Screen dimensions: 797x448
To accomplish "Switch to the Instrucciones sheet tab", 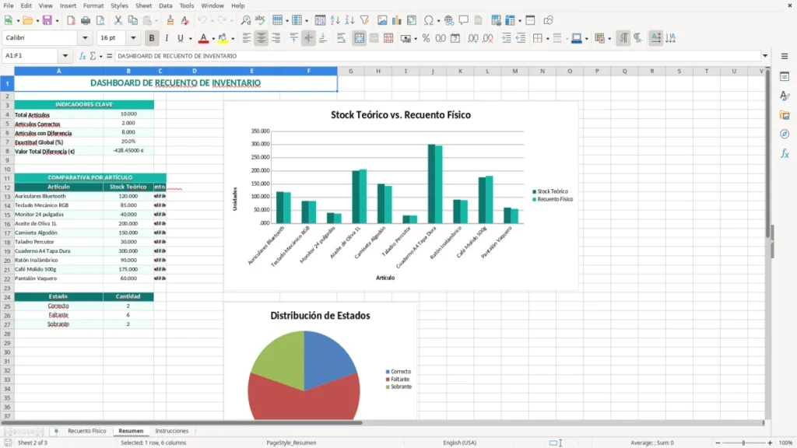I will pyautogui.click(x=172, y=431).
